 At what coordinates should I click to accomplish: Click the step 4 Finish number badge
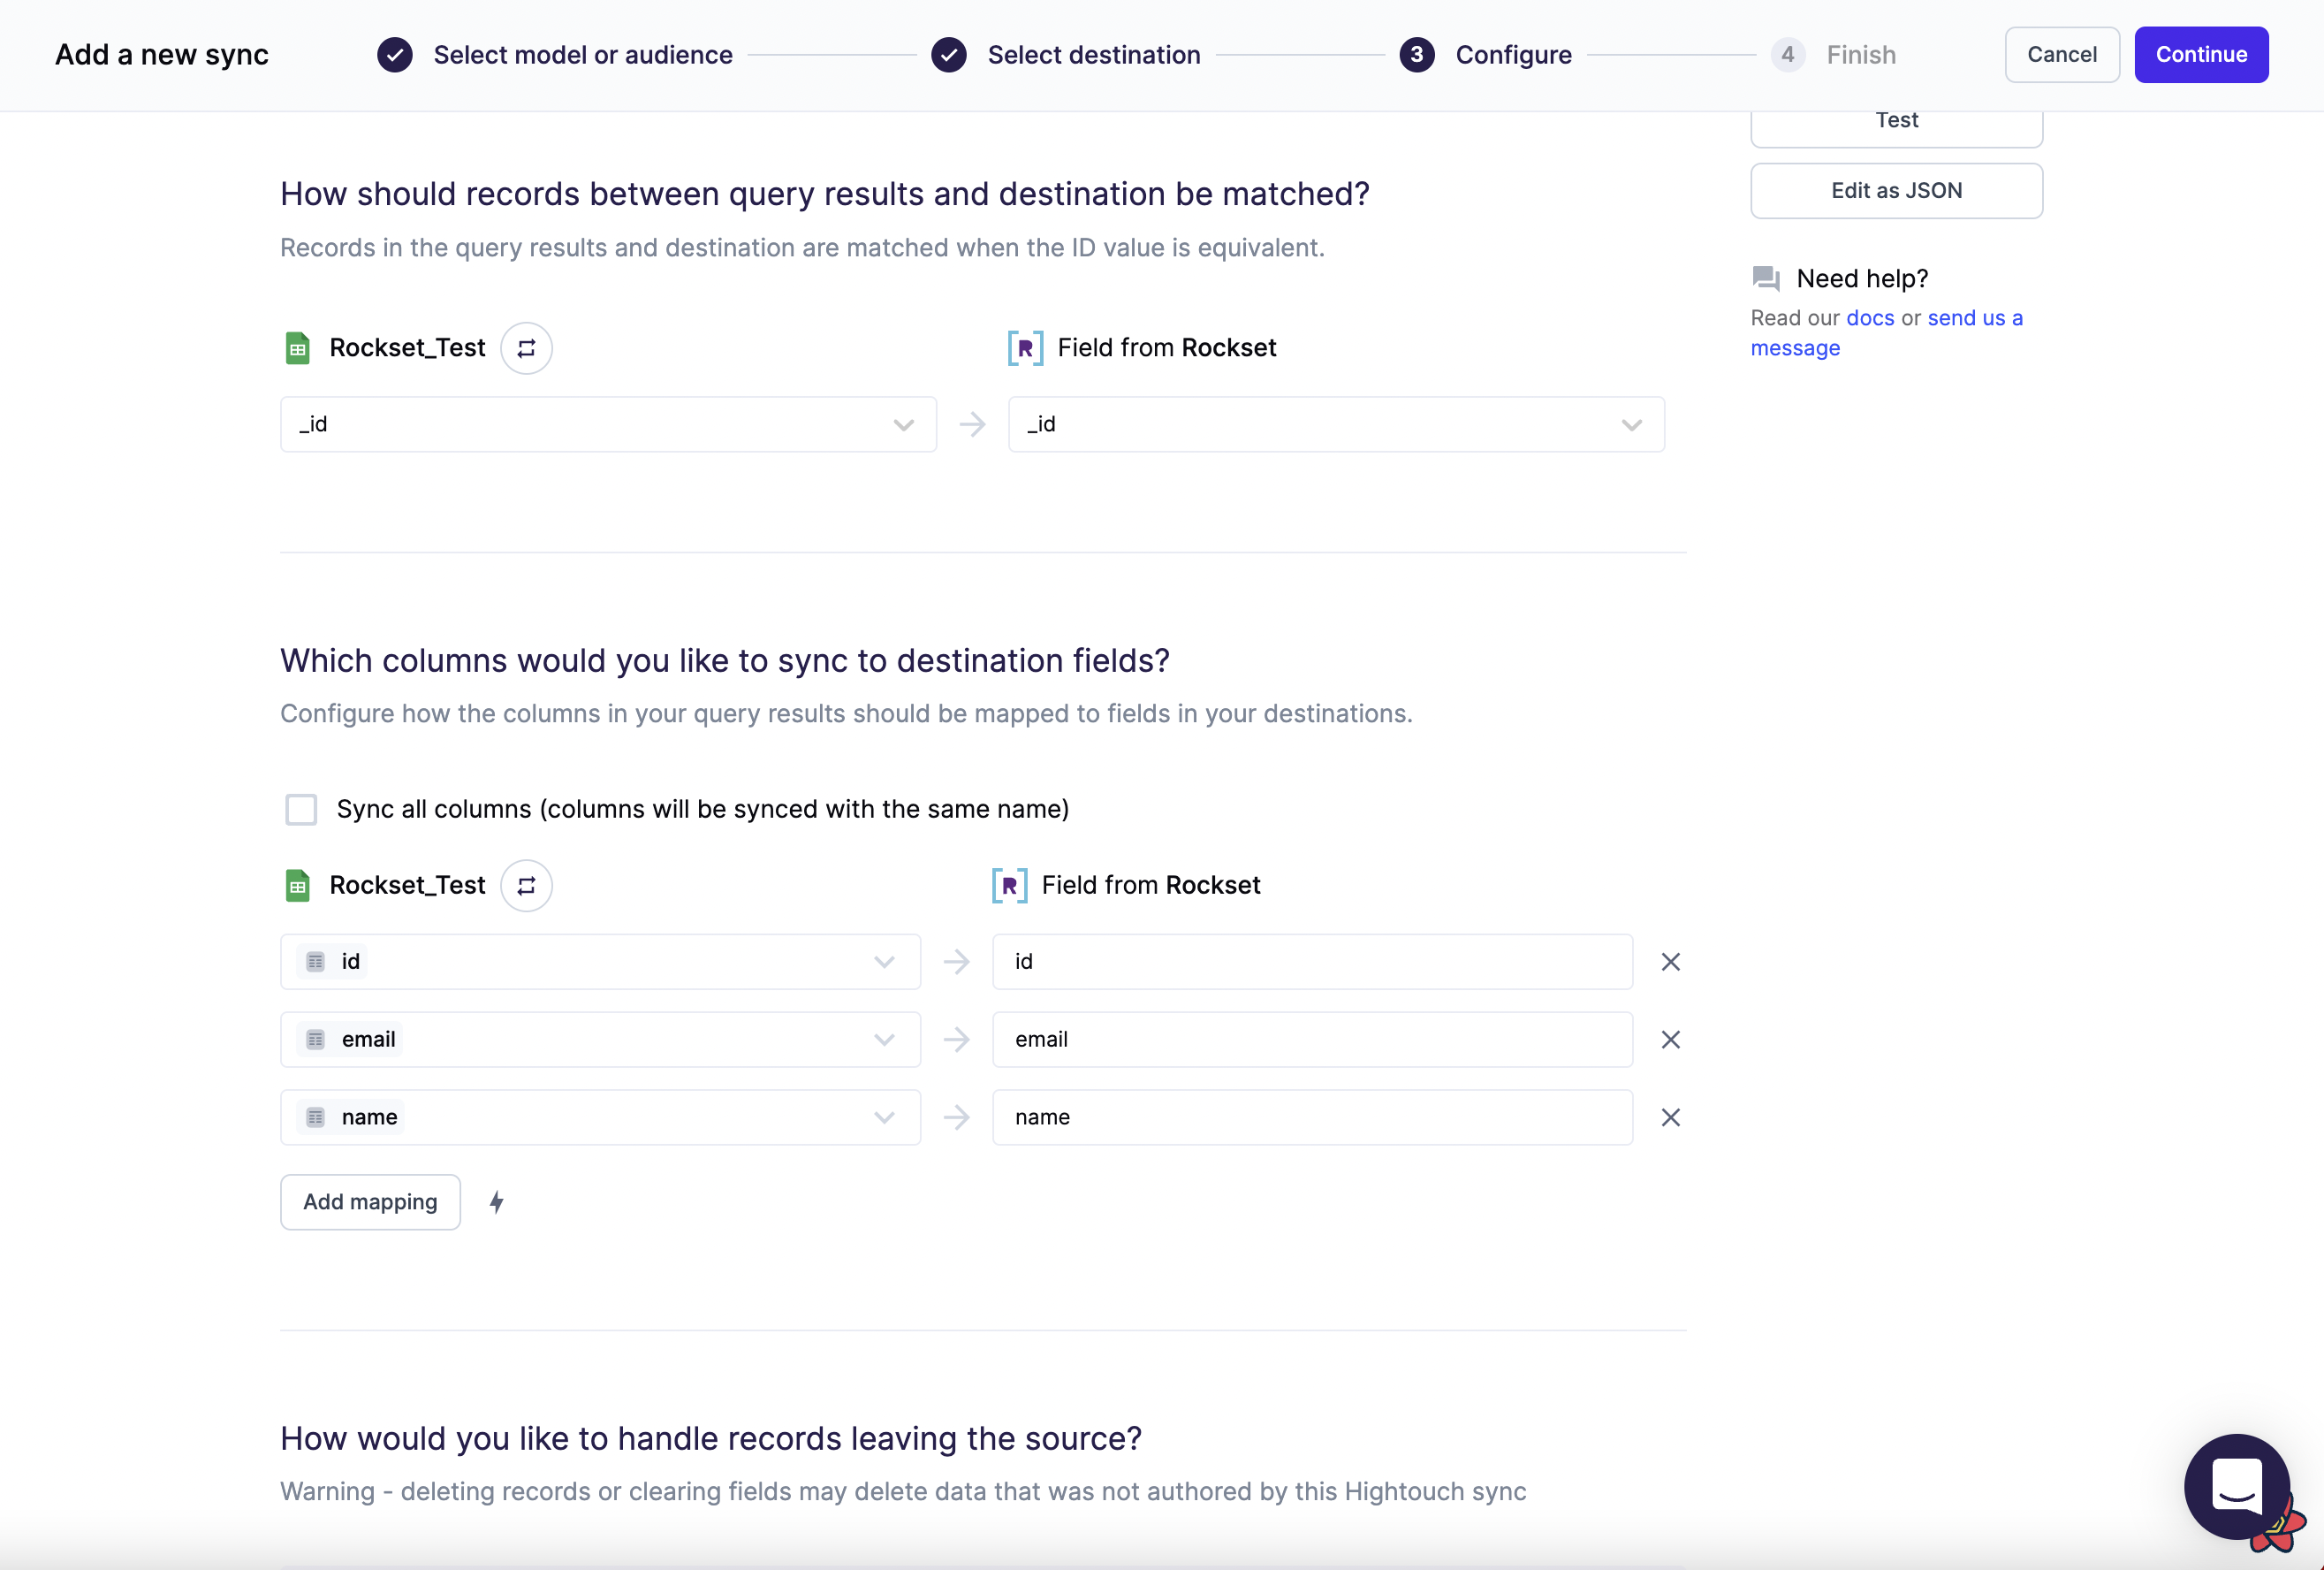[1788, 55]
